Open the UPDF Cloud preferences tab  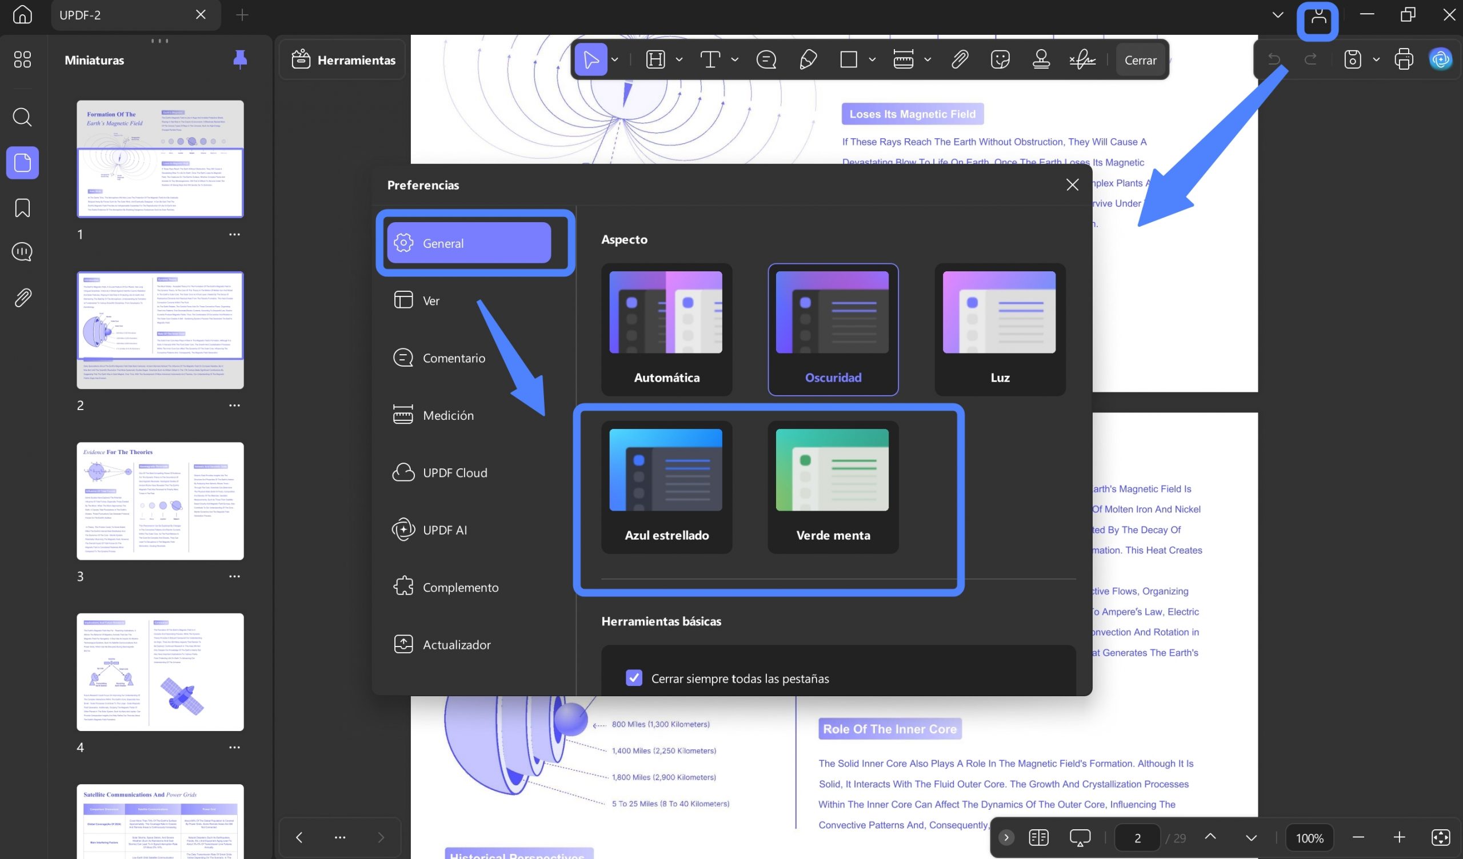coord(469,472)
